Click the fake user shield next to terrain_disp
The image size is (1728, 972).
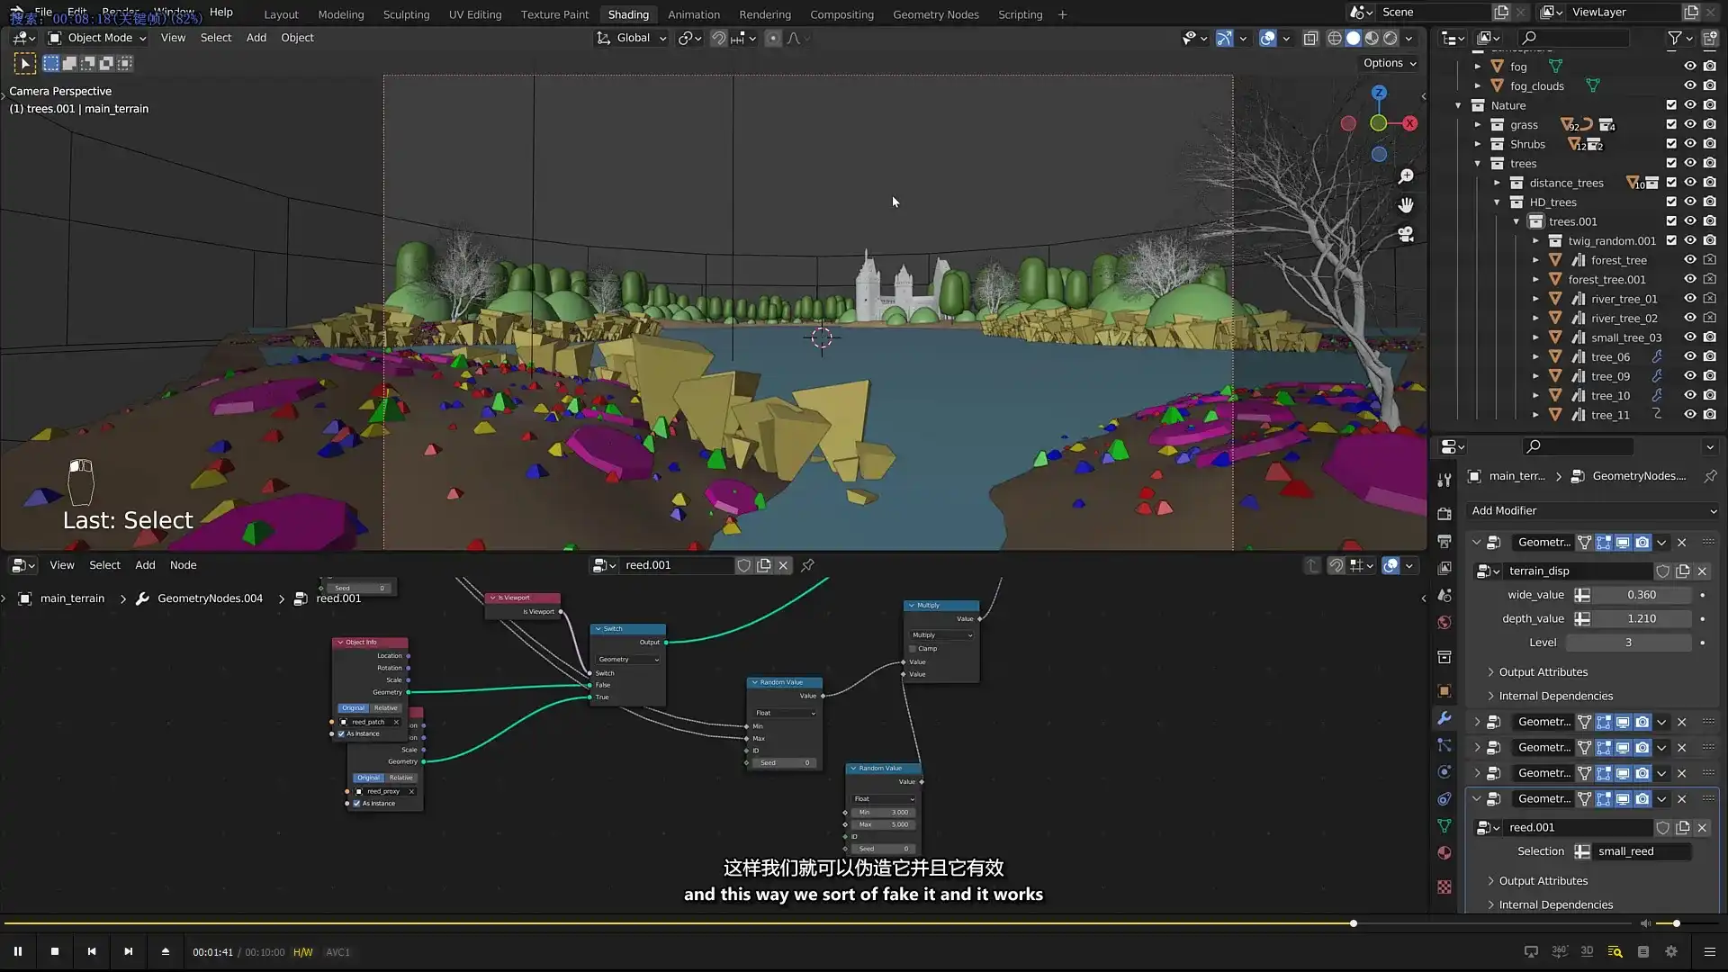pos(1663,571)
